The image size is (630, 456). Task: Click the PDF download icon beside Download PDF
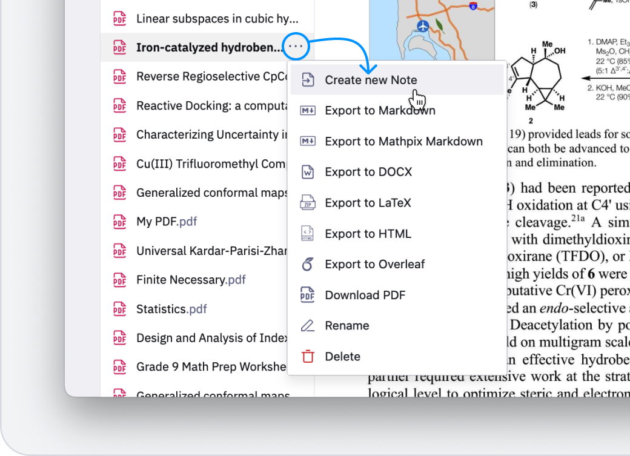coord(308,295)
